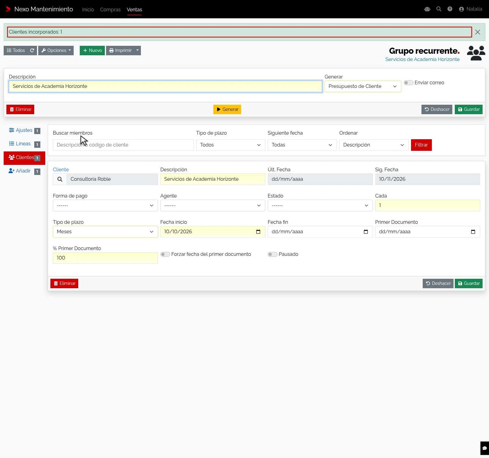
Task: Dismiss the 'Clientes incorporados' alert
Action: click(478, 32)
